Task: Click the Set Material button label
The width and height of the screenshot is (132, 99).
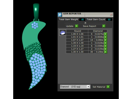Action: point(99,87)
